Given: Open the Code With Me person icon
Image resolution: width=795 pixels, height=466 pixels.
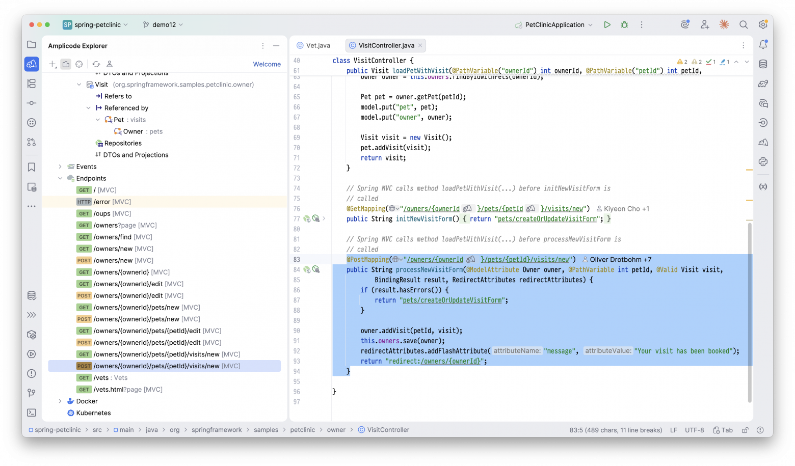Looking at the screenshot, I should [x=705, y=24].
